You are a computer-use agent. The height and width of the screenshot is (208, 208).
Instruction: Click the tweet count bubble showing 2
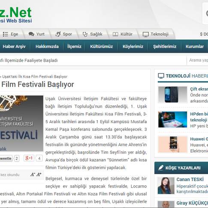pos(17,158)
